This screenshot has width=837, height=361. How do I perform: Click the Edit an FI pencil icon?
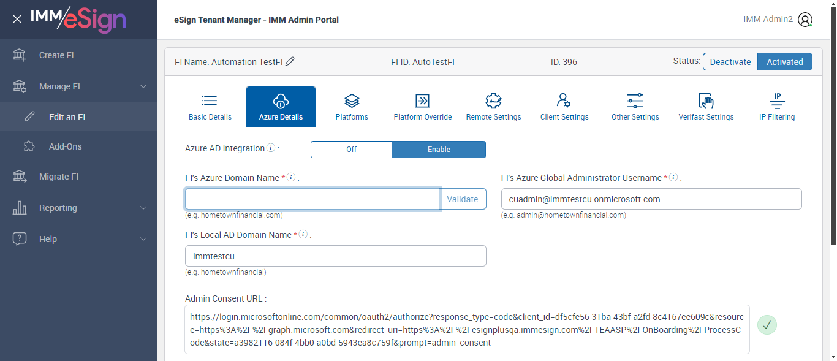(x=29, y=116)
